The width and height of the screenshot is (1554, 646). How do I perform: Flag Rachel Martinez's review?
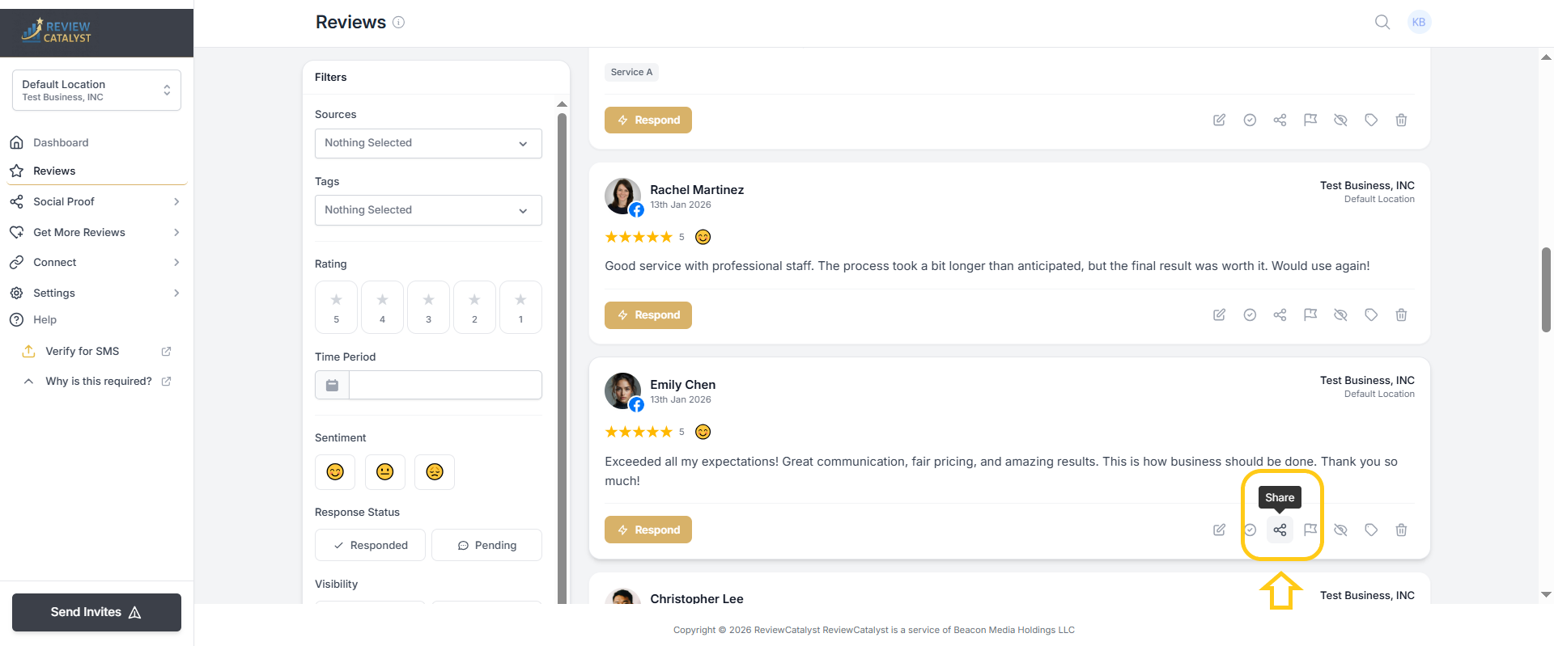[x=1310, y=315]
